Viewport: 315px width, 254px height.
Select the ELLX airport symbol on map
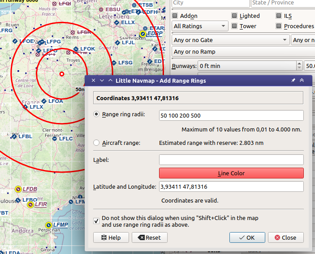pos(117,22)
